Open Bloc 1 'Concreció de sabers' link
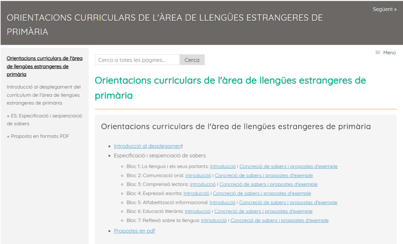Viewport: 403px width, 244px height. point(288,166)
